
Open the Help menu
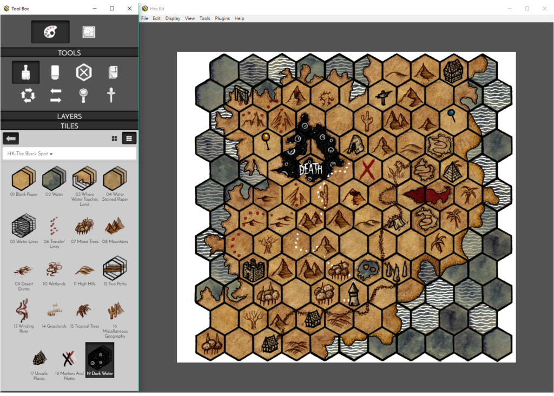point(239,18)
